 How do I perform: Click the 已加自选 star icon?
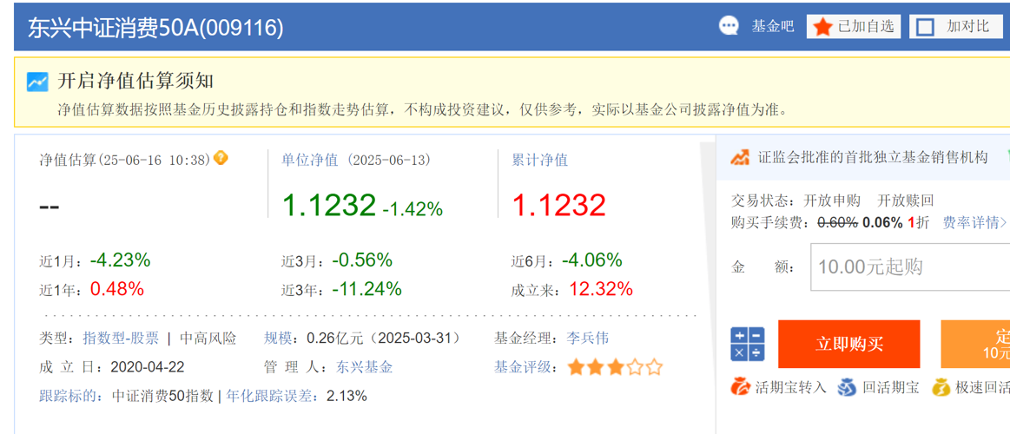coord(822,27)
